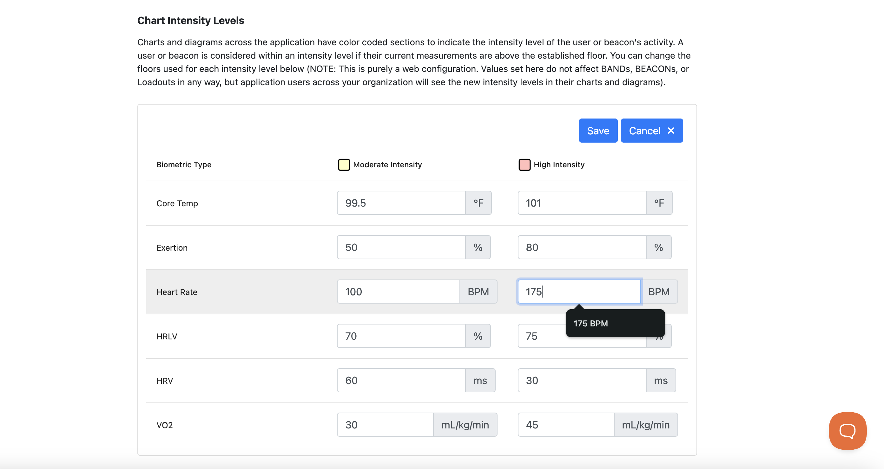The image size is (884, 469).
Task: Click the Heart Rate row label
Action: (177, 292)
